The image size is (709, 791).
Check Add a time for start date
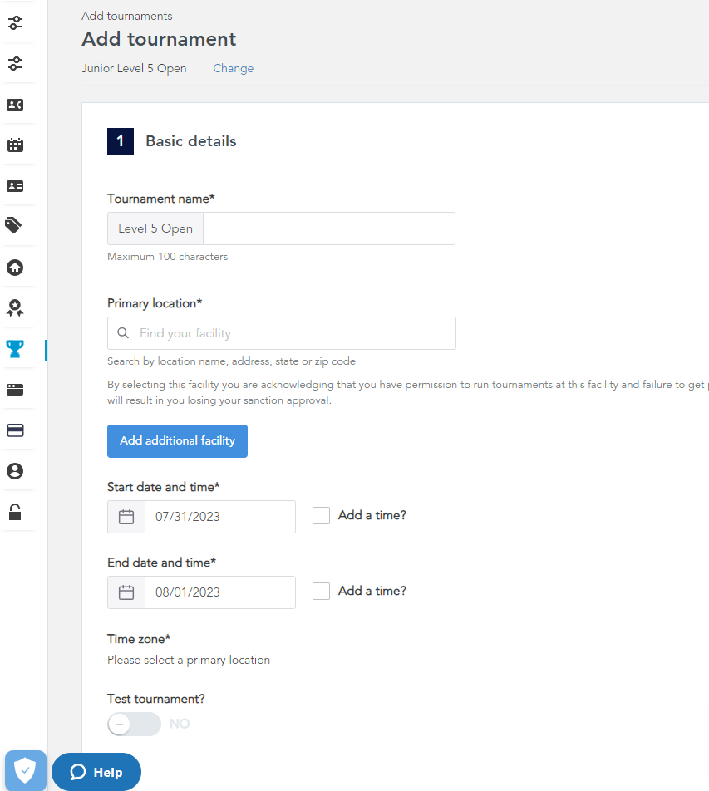(321, 516)
